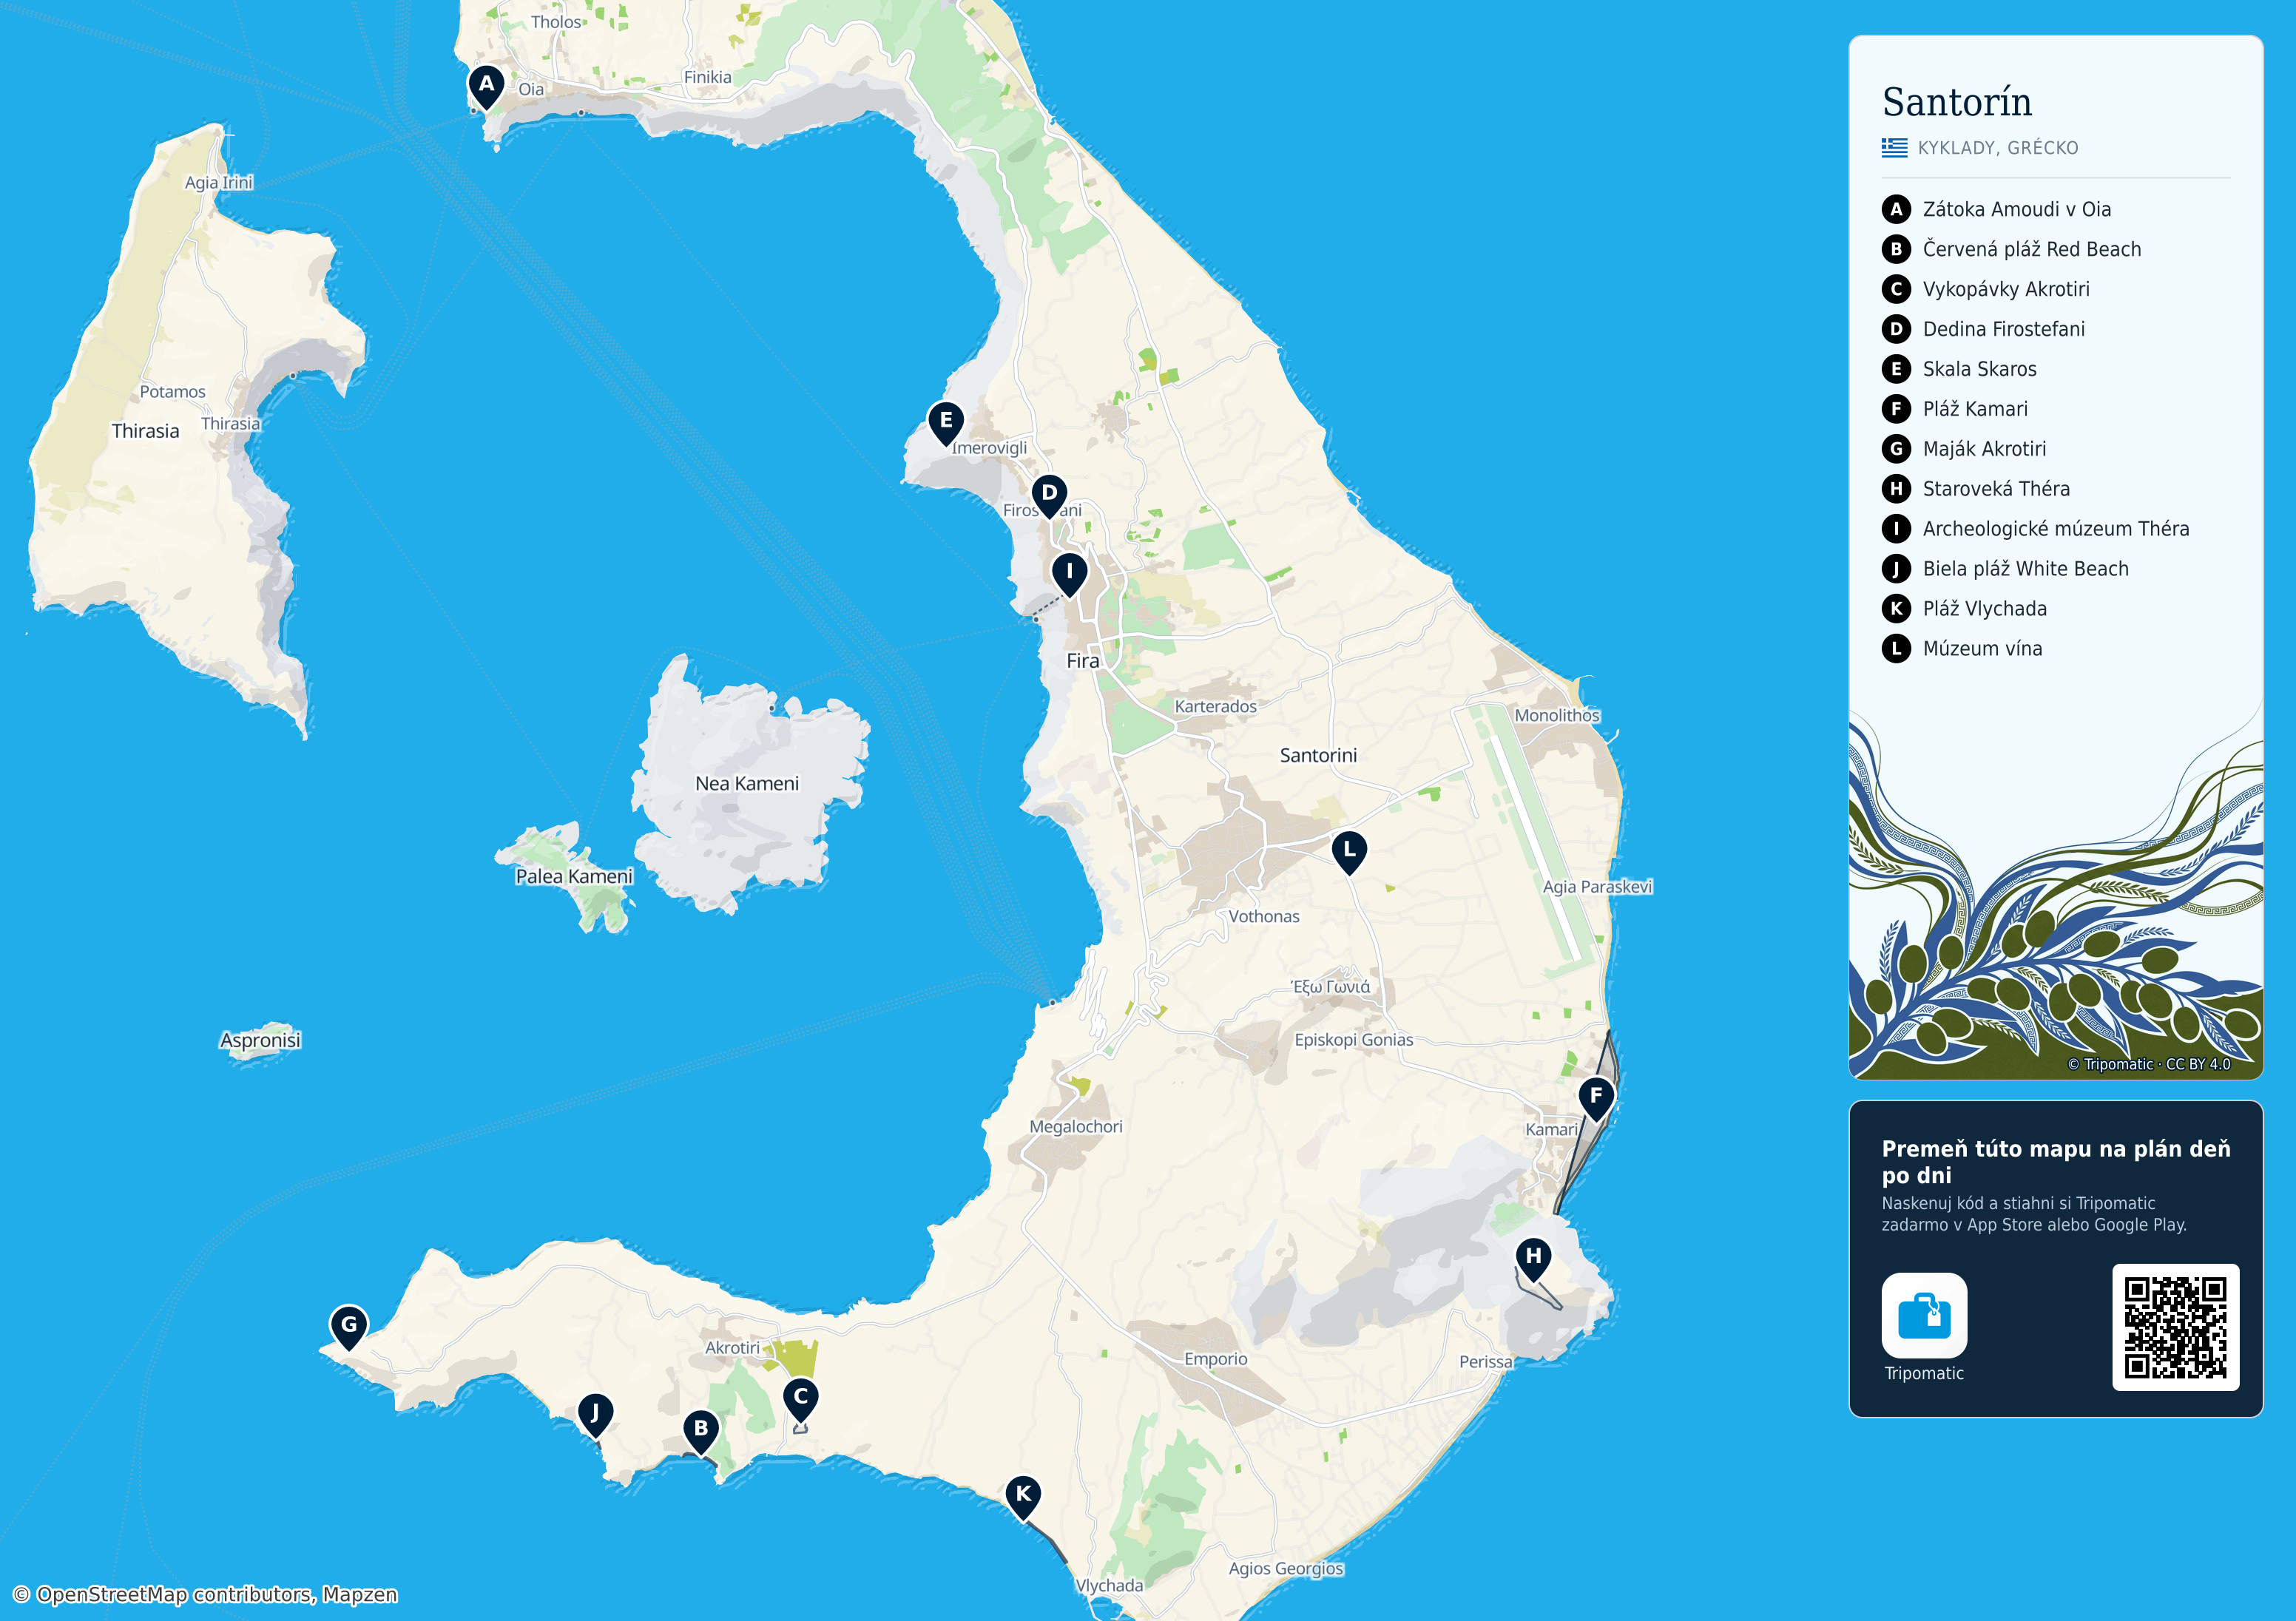This screenshot has height=1621, width=2296.
Task: Click legend badge E beside Skala Skaros
Action: point(1896,369)
